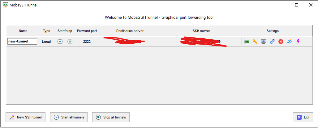
Task: Click the Settings column header
Action: (273, 31)
